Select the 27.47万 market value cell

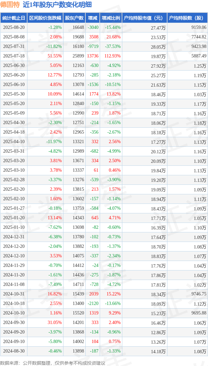click(x=158, y=28)
